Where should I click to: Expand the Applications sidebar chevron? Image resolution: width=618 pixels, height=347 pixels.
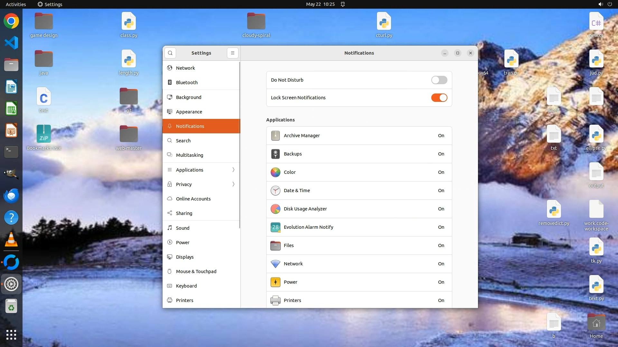click(x=233, y=170)
